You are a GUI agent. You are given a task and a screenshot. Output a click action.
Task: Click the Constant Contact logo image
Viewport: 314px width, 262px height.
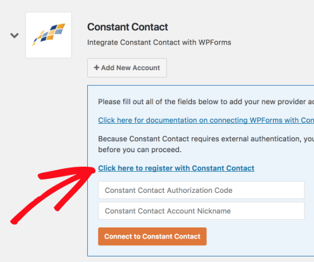(x=49, y=35)
